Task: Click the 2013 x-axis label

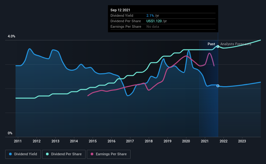Action: (x=55, y=141)
